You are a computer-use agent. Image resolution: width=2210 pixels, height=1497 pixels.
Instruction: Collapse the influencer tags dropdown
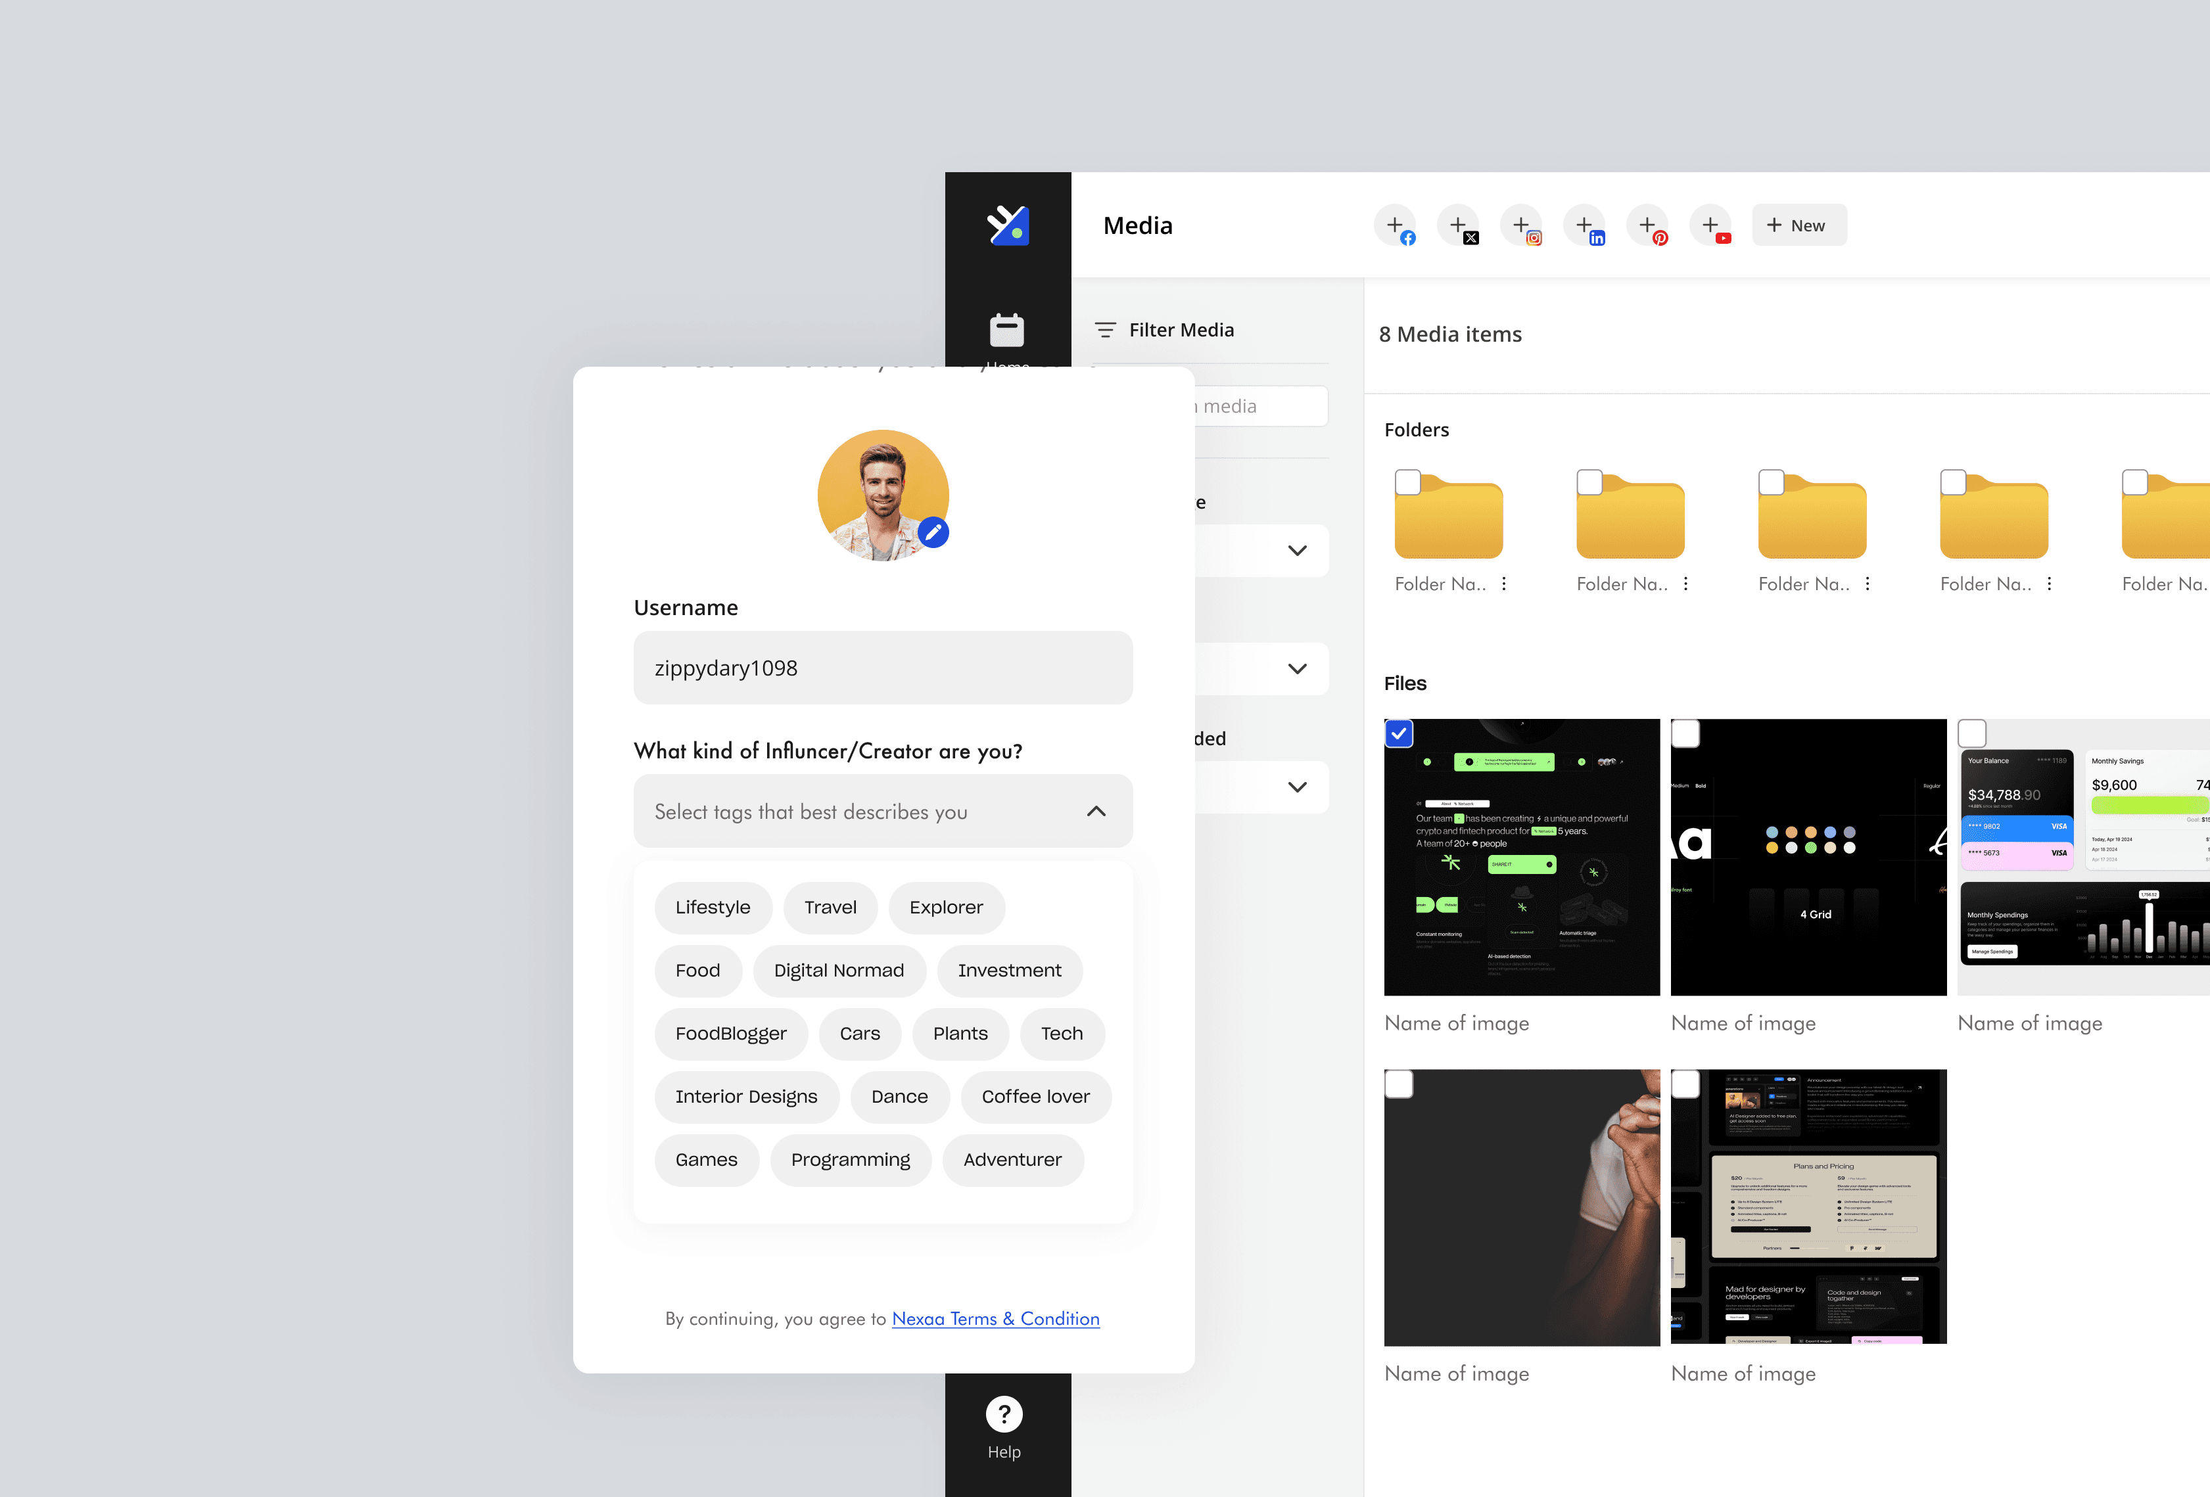tap(1096, 811)
